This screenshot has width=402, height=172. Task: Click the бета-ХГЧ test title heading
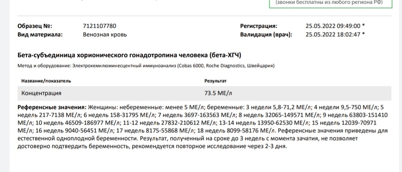(x=130, y=55)
